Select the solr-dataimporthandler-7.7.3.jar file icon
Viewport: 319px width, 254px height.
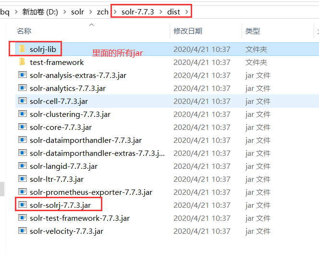tap(23, 140)
